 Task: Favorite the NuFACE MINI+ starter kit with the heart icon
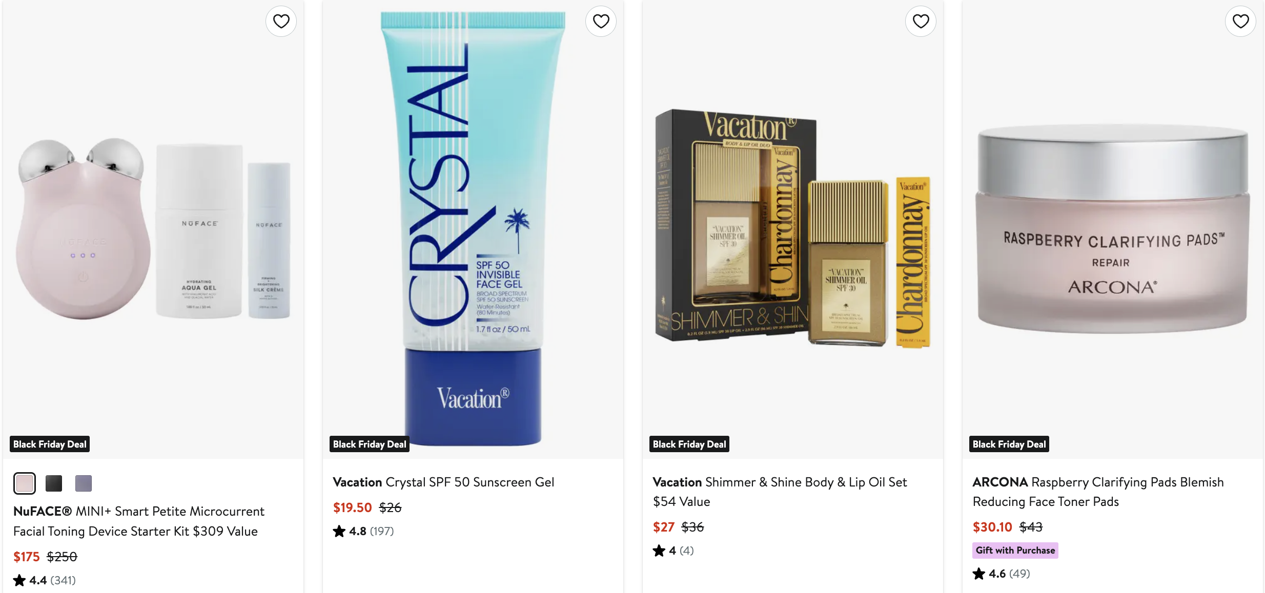click(x=281, y=21)
